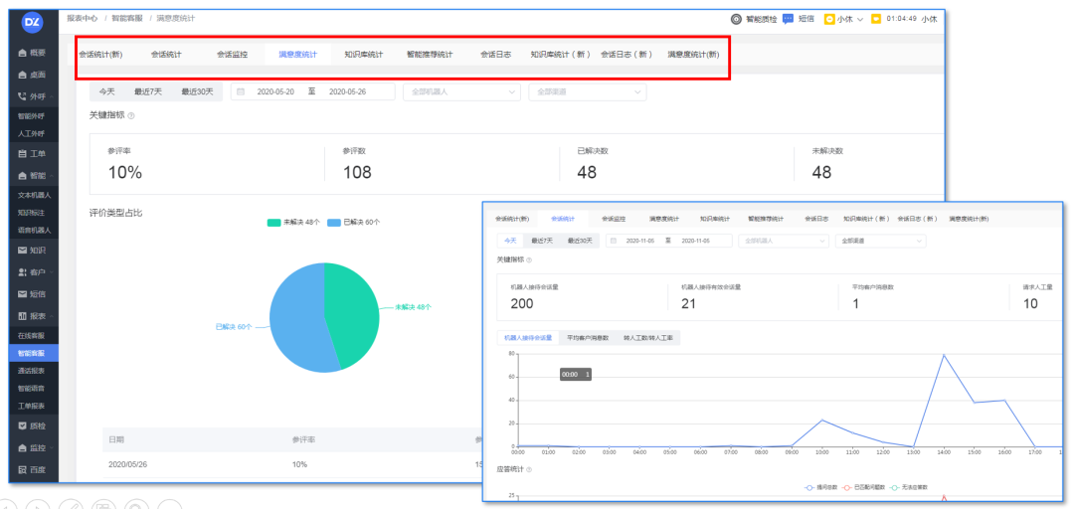The width and height of the screenshot is (1074, 509).
Task: Open 概要 overview in the sidebar
Action: (31, 51)
